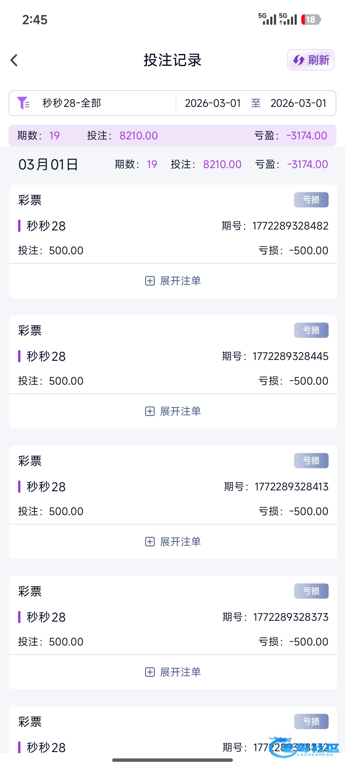Expand 展开注单 for the first bet record
345x767 pixels.
click(180, 281)
